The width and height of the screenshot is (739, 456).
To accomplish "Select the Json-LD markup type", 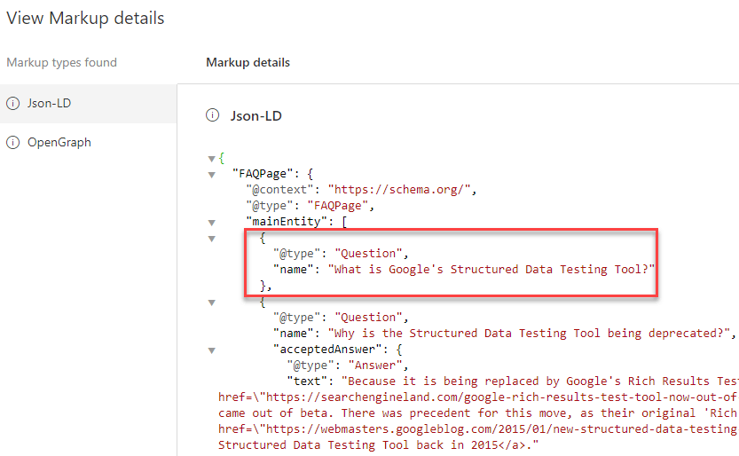I will (88, 103).
